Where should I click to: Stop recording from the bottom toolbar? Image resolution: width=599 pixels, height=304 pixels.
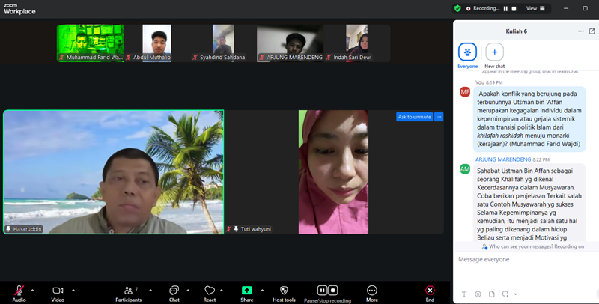pyautogui.click(x=332, y=291)
